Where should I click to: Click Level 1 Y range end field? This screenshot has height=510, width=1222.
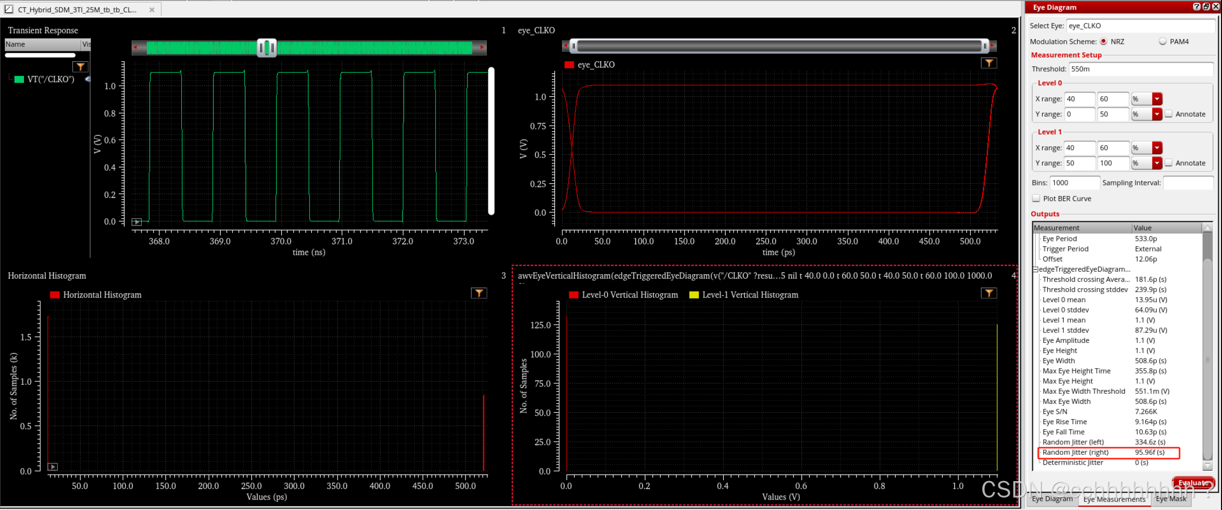click(1113, 163)
